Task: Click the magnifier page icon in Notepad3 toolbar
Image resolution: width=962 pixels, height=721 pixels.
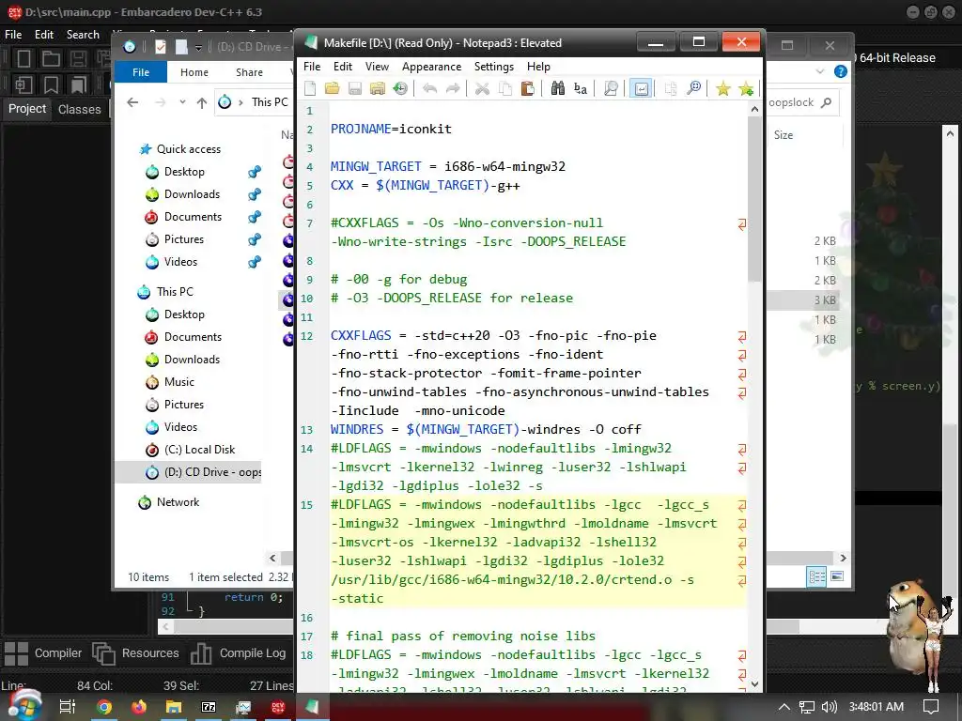Action: click(x=611, y=89)
